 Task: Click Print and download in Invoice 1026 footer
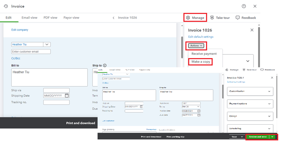81,123
